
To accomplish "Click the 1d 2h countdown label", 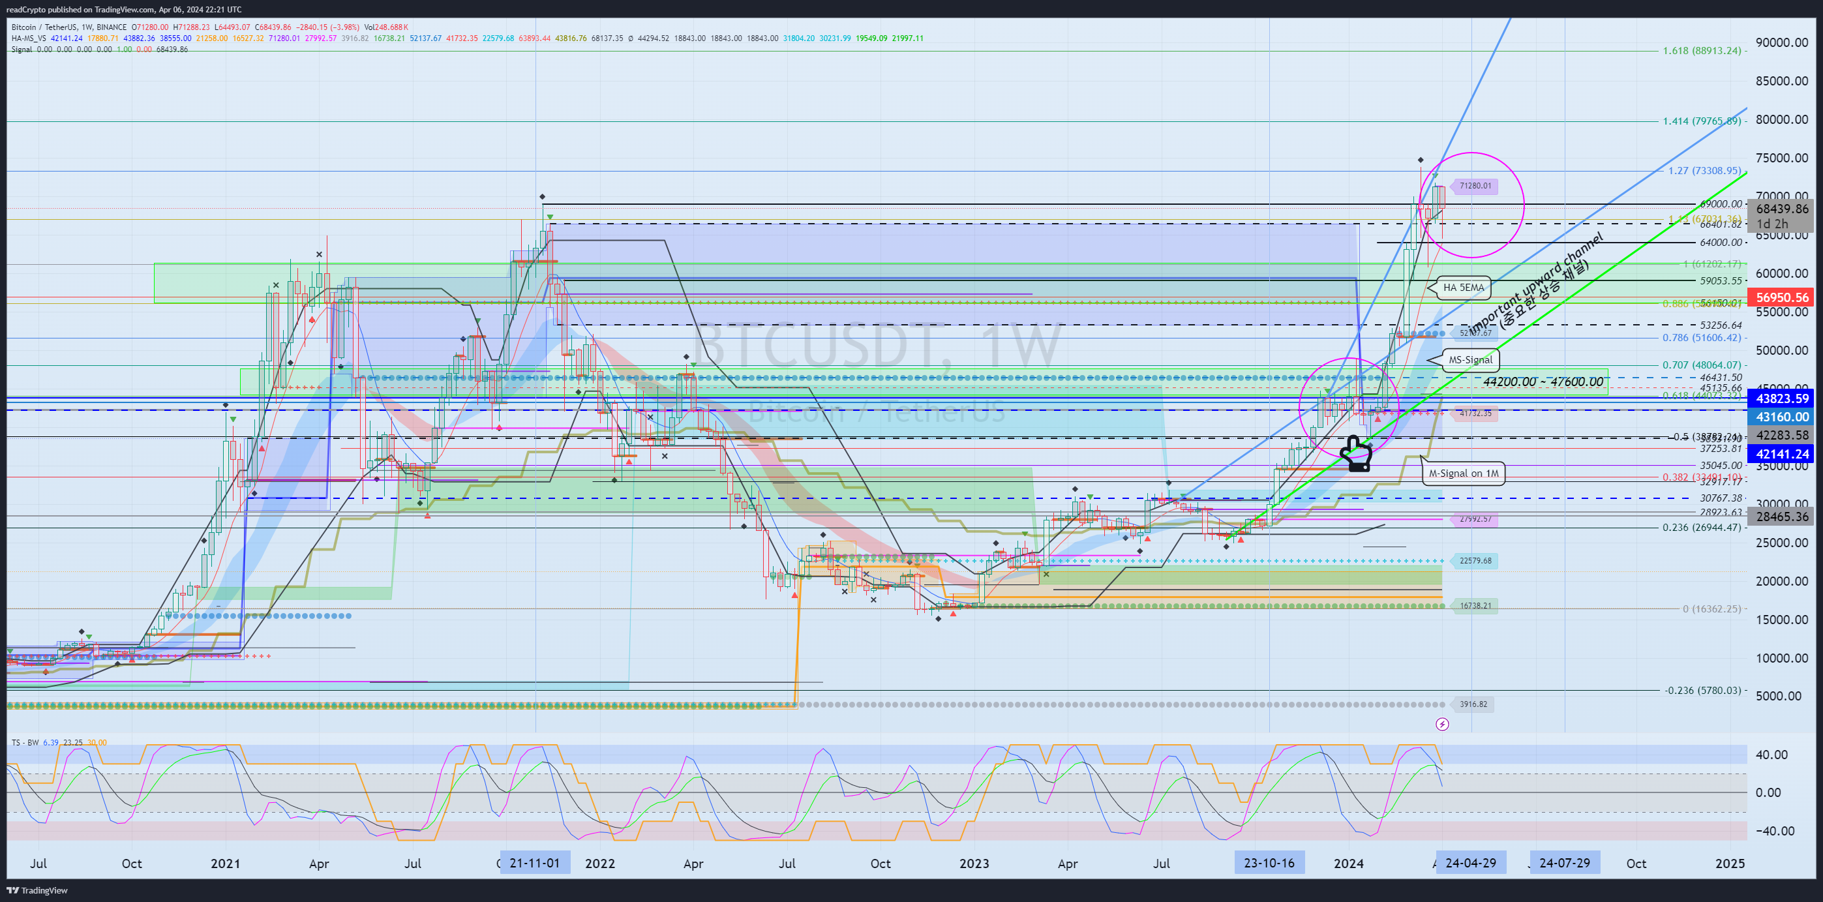I will point(1772,224).
